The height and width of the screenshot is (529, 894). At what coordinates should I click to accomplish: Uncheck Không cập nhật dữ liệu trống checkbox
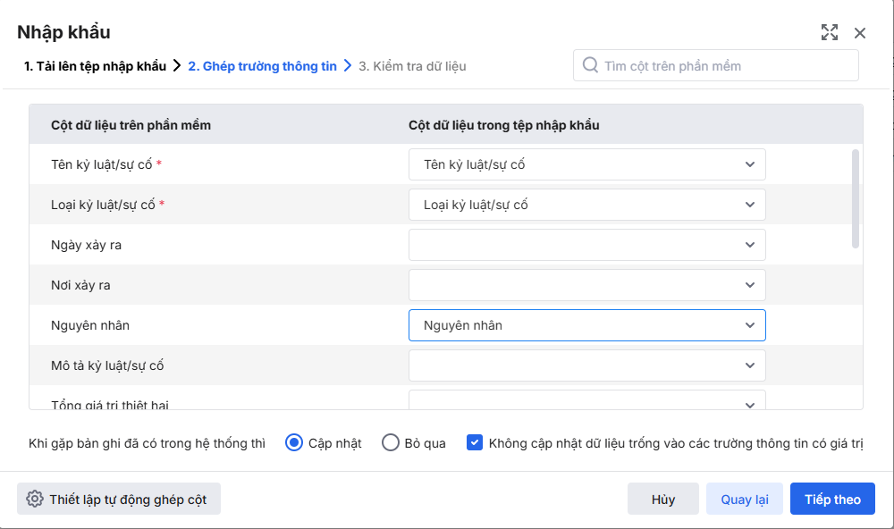(x=475, y=442)
